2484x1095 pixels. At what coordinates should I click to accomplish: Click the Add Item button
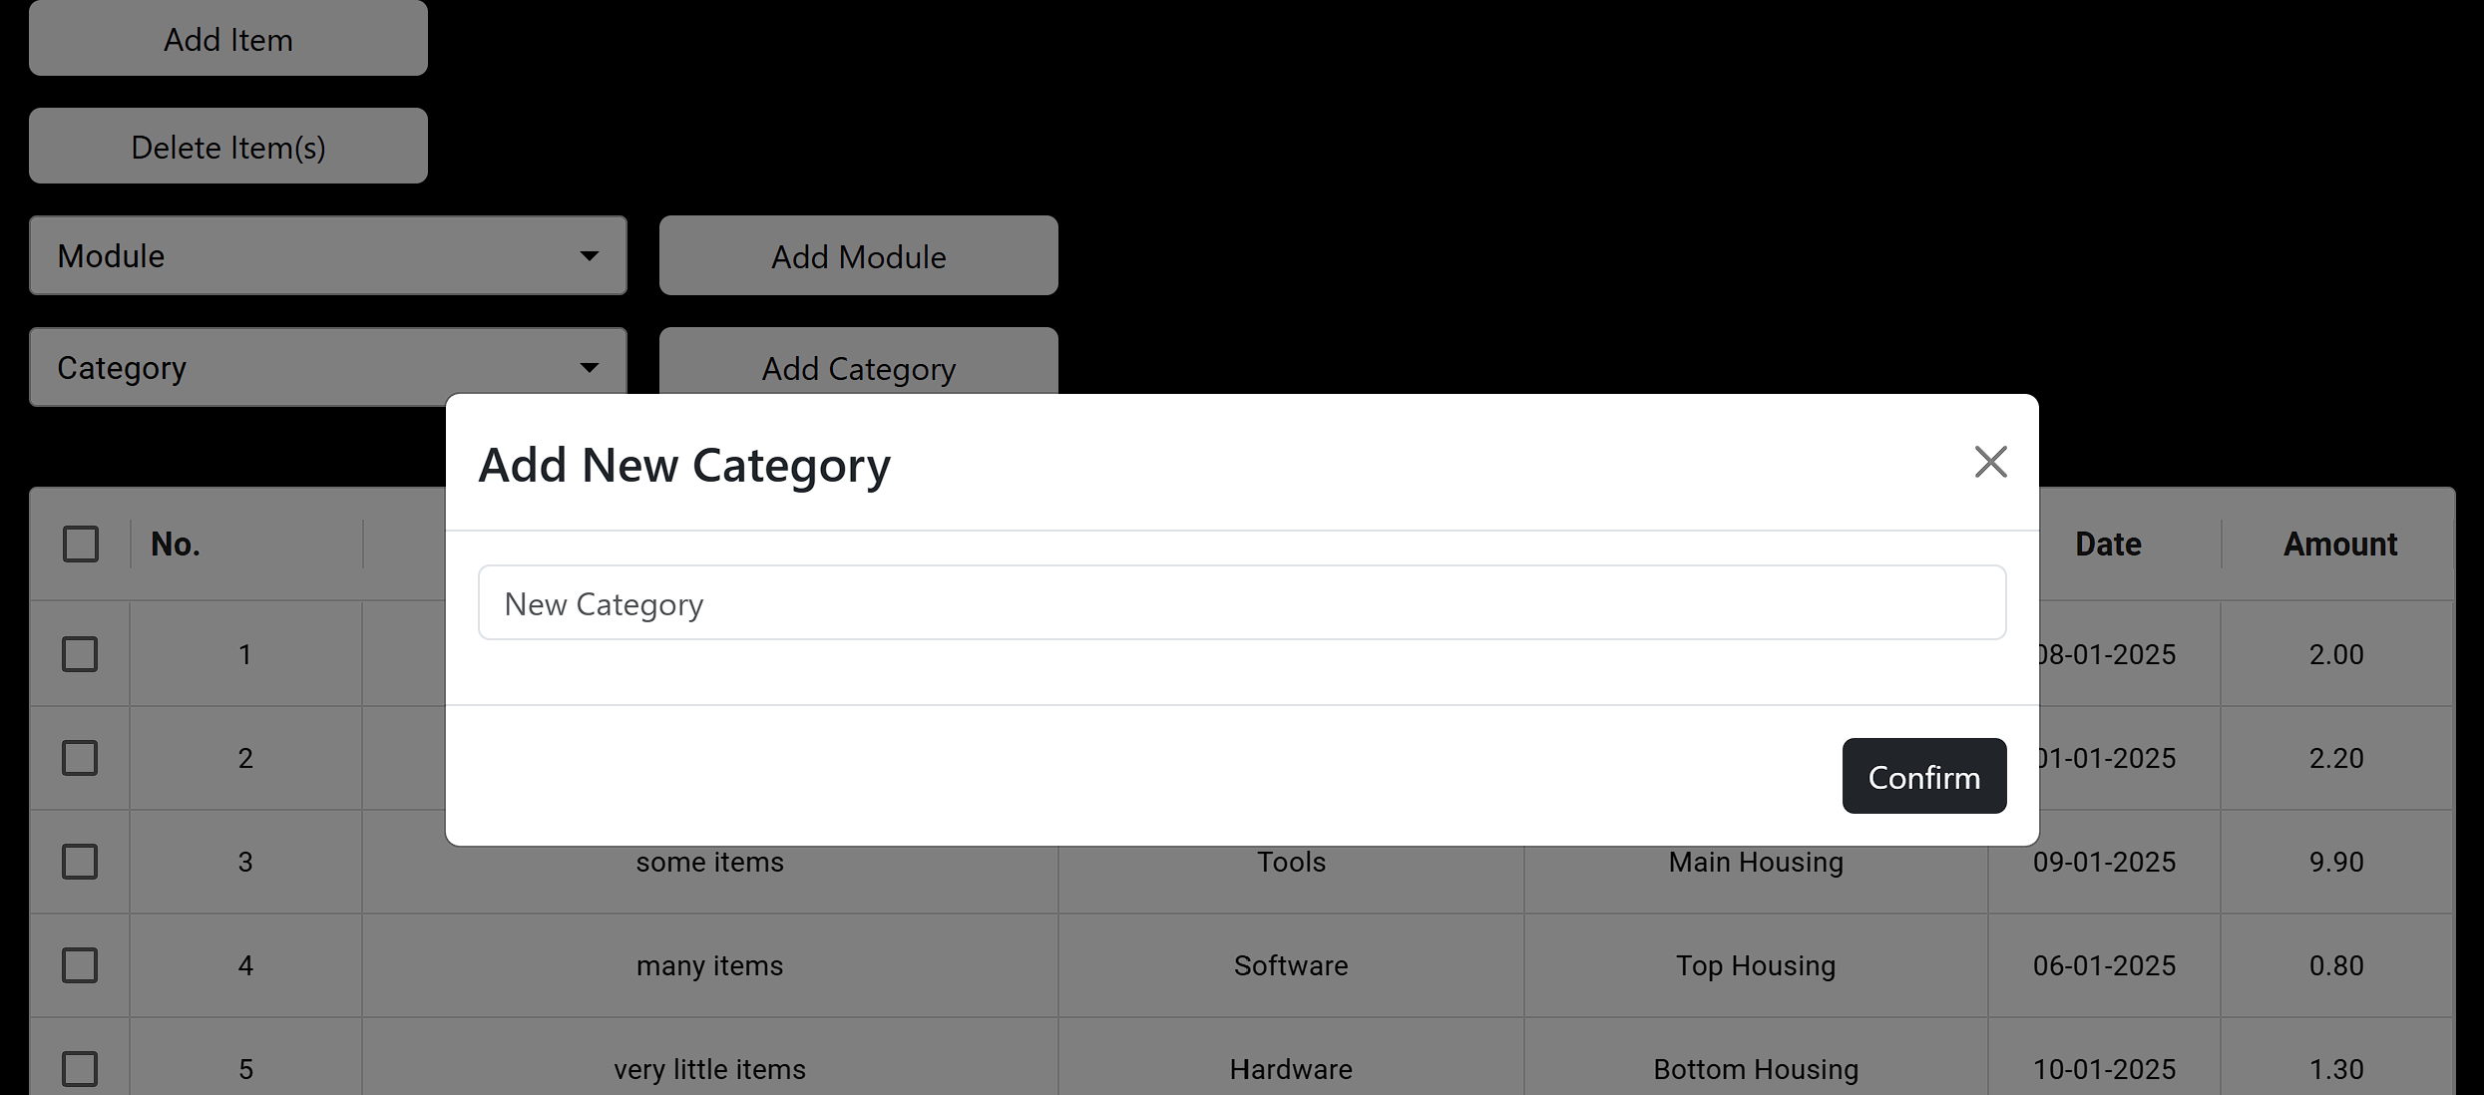pyautogui.click(x=228, y=38)
